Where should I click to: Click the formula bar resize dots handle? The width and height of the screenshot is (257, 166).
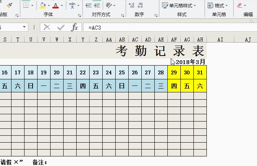coord(34,27)
